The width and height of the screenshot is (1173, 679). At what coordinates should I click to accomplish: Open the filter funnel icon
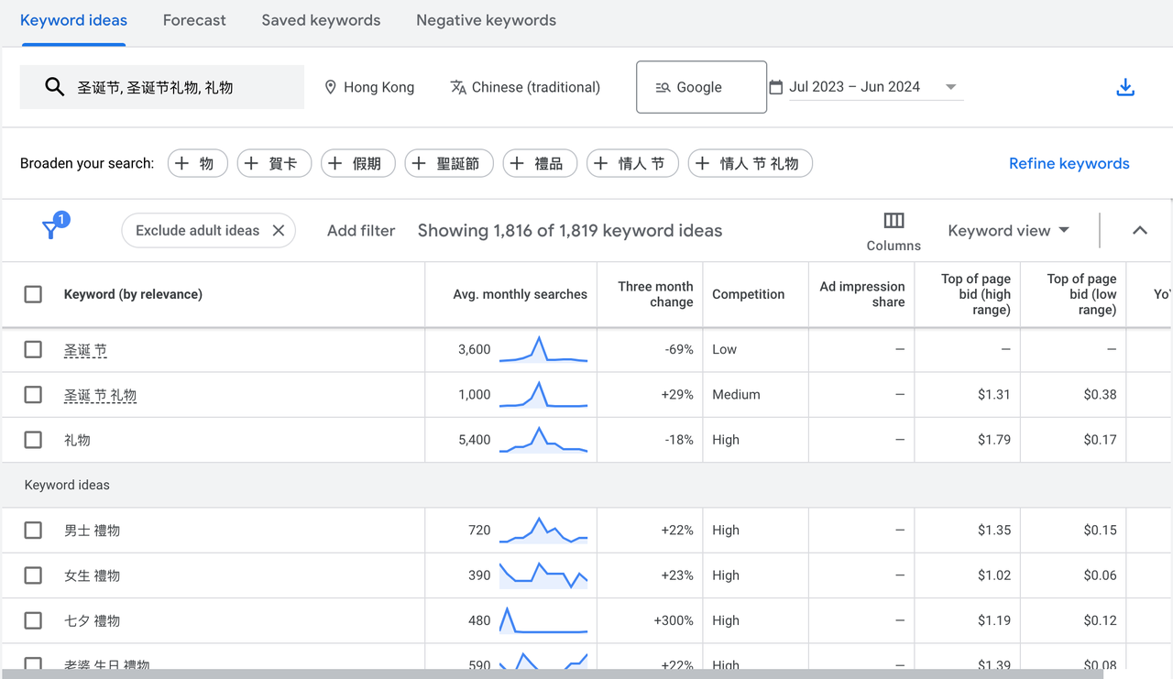pyautogui.click(x=53, y=227)
